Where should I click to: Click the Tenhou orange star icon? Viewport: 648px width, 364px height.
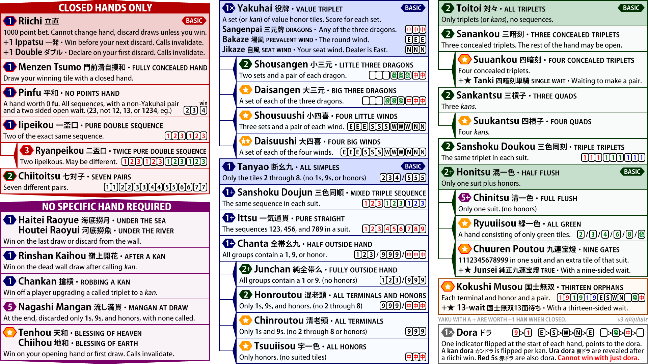(x=10, y=332)
